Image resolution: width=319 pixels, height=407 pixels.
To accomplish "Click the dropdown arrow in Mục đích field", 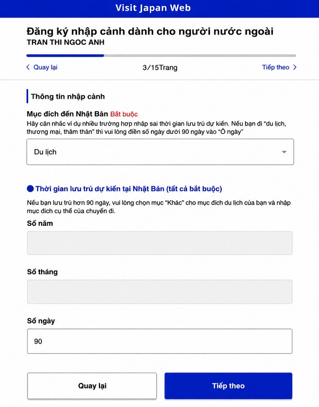I will point(284,152).
